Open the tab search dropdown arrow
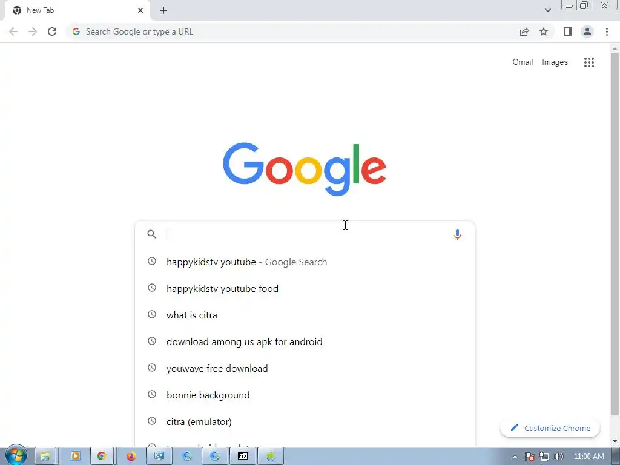620x465 pixels. [x=547, y=10]
